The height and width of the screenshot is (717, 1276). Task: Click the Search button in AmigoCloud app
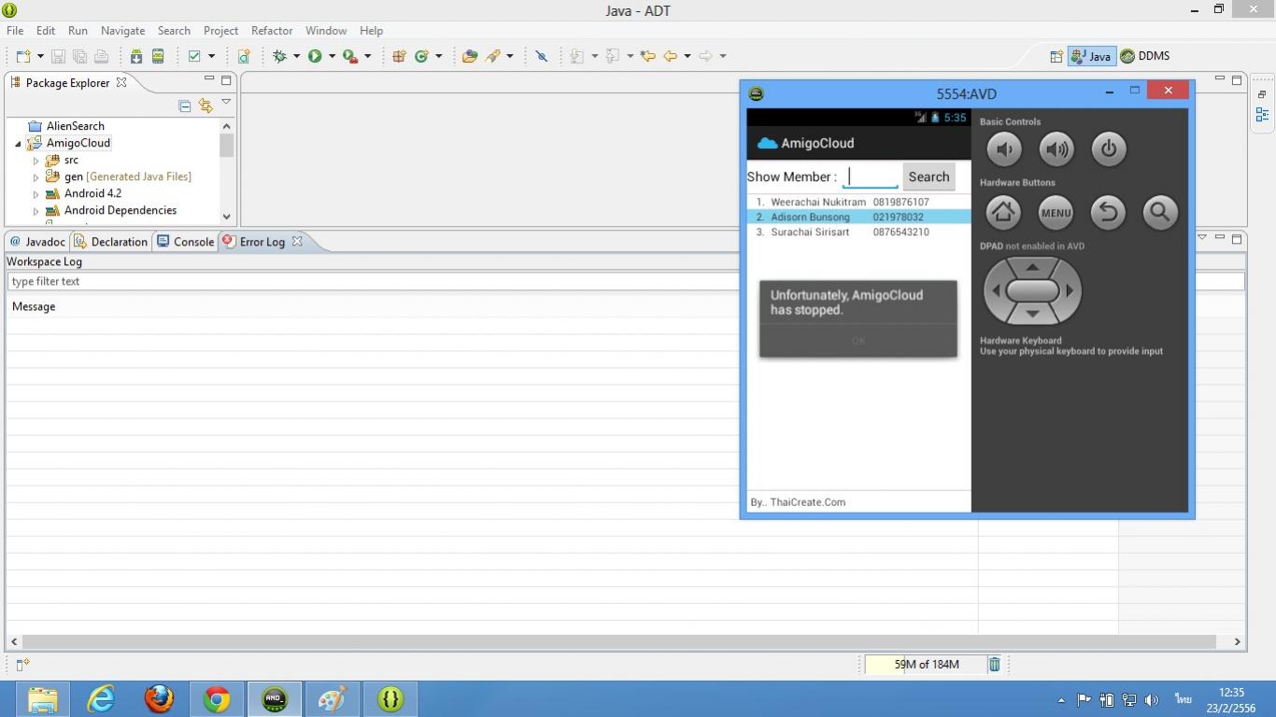pyautogui.click(x=929, y=176)
